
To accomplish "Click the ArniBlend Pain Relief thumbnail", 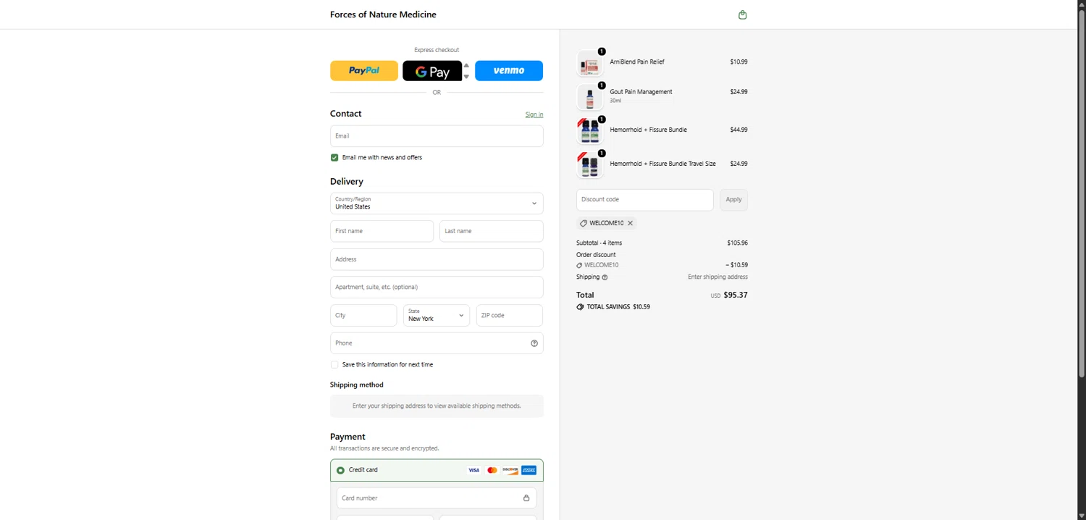I will (x=589, y=64).
